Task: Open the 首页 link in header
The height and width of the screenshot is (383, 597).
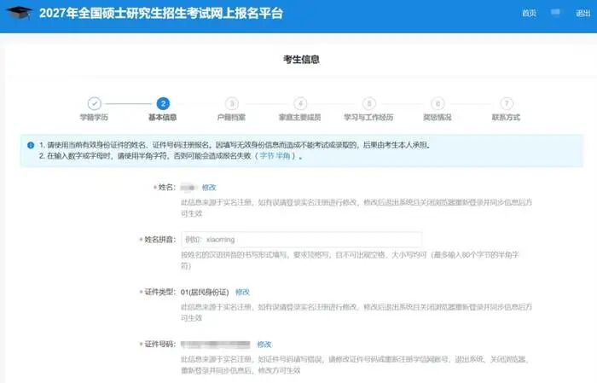Action: pyautogui.click(x=529, y=14)
